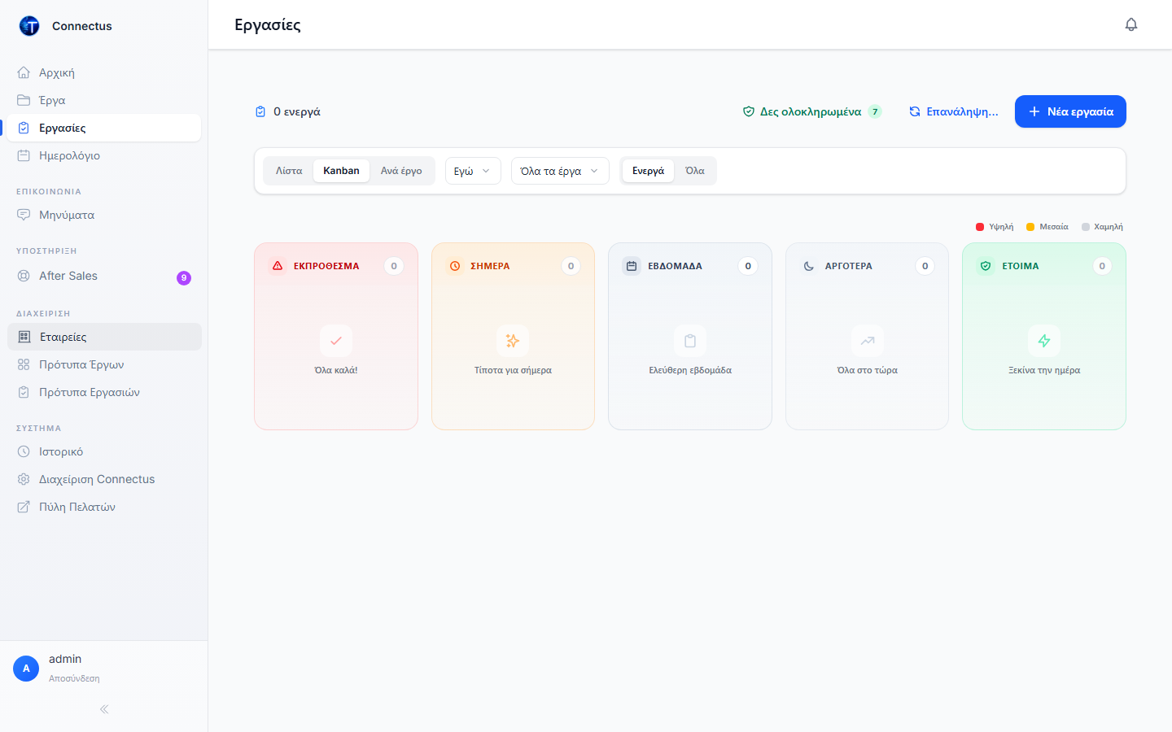Screen dimensions: 1172x732
Task: Click the yellow Μεσαία priority swatch
Action: pyautogui.click(x=1030, y=227)
